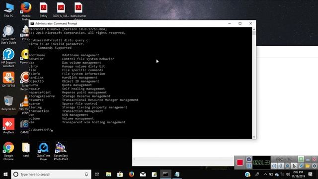Open recorder settings gear
This screenshot has height=179, width=318.
coord(315,166)
